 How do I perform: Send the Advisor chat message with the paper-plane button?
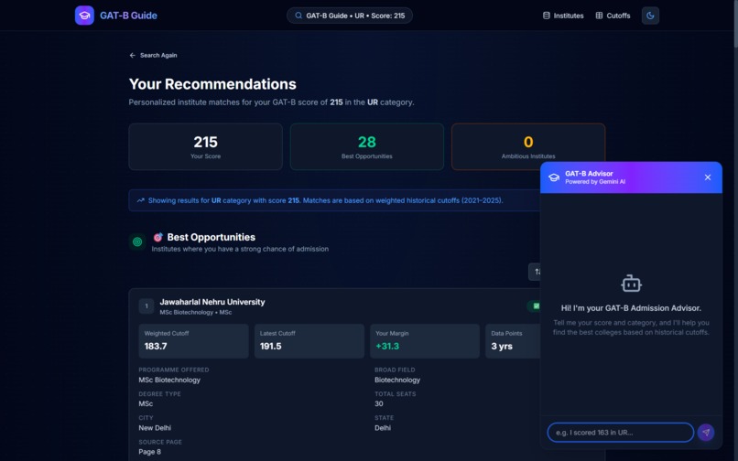706,433
